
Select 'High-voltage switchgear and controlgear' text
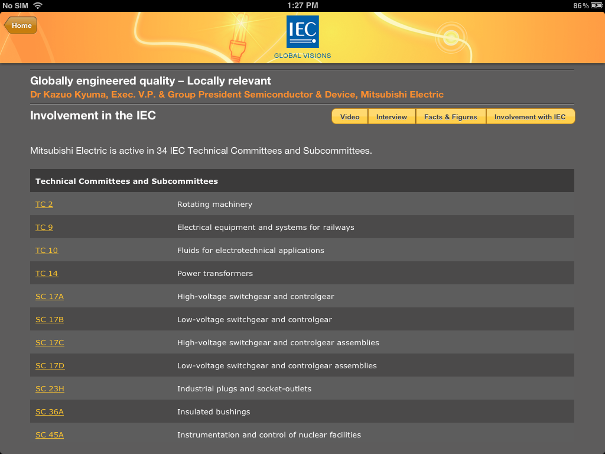pyautogui.click(x=255, y=297)
